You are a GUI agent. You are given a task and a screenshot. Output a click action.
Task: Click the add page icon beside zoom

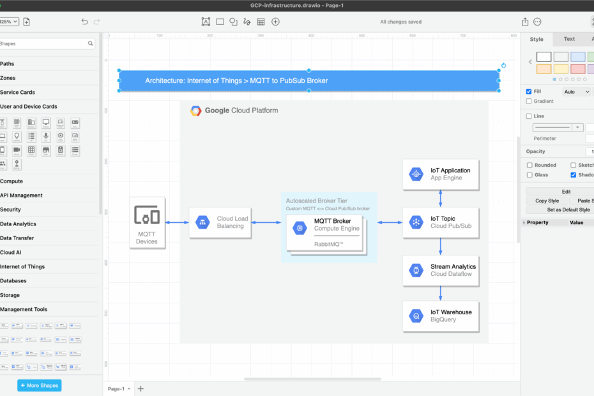tap(27, 22)
